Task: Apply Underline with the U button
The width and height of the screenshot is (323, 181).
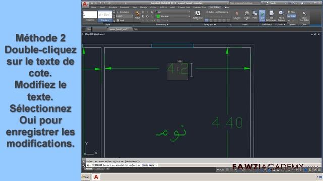Action: 143,16
